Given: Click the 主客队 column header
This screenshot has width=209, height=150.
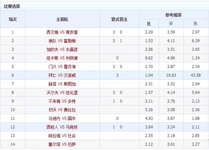Looking at the screenshot, I should click(62, 19).
